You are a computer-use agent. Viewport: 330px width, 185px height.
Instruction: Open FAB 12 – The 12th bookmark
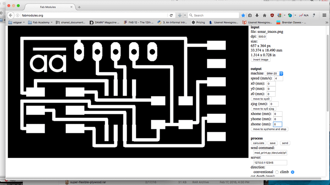pos(139,22)
